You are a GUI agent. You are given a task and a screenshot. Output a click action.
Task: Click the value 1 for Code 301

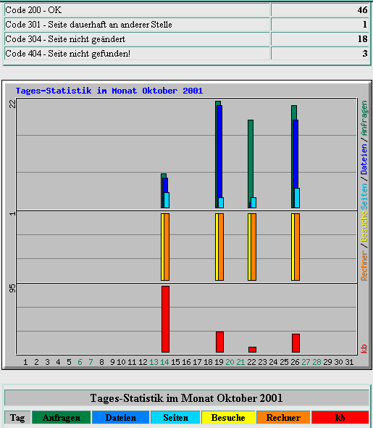pos(365,25)
